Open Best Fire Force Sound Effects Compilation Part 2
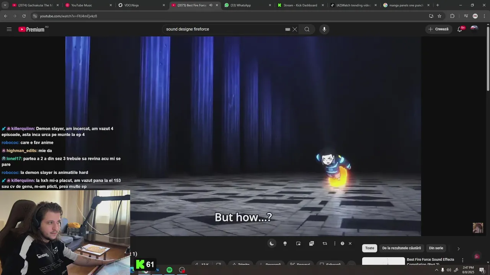 pyautogui.click(x=431, y=262)
